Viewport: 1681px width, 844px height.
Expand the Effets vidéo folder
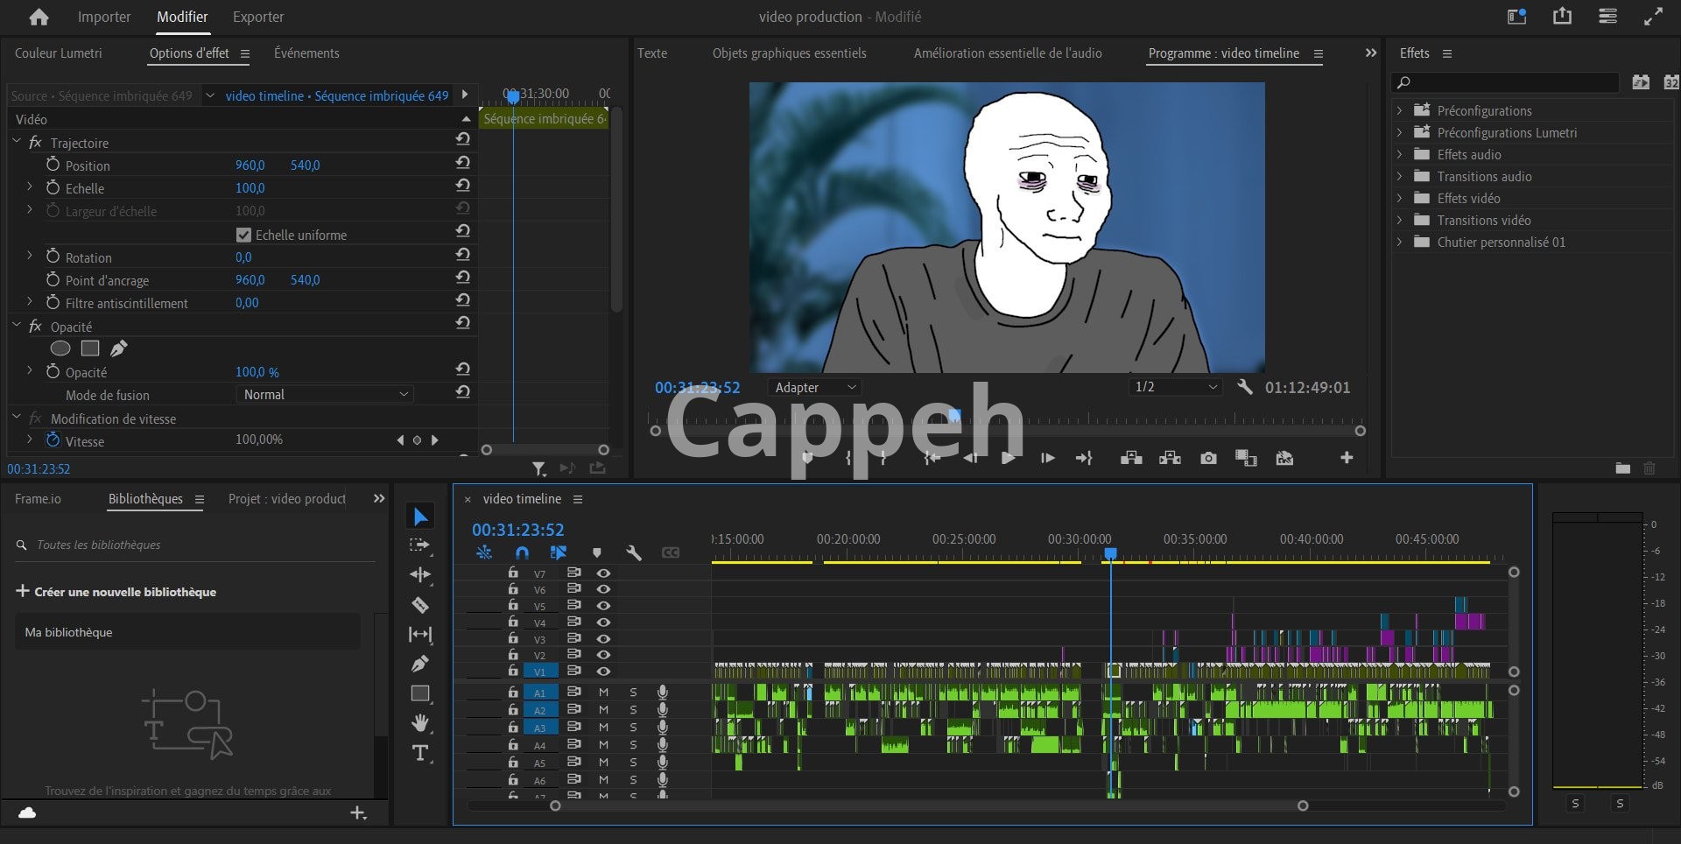point(1399,198)
